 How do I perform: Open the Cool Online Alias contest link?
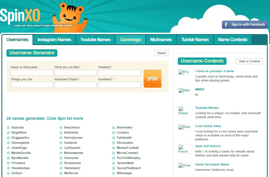click(x=208, y=126)
